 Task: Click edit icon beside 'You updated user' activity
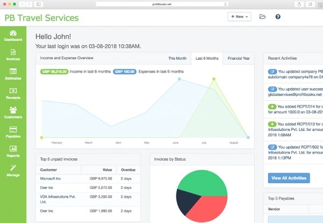tap(272, 89)
